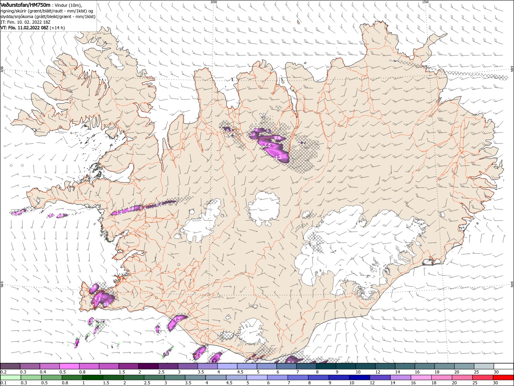The image size is (514, 386).
Task: Select the bright pink top-row swatch starting at 0.5
Action: point(69,366)
